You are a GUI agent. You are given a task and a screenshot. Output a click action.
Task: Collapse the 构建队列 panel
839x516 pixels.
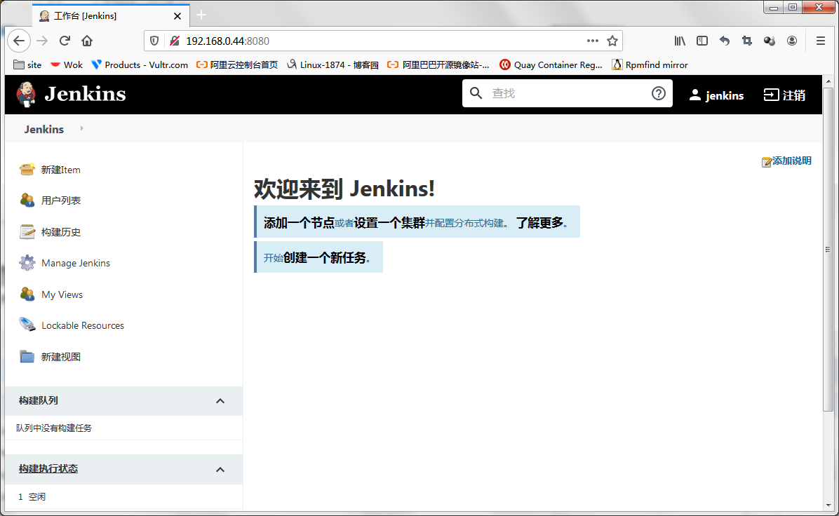point(220,401)
